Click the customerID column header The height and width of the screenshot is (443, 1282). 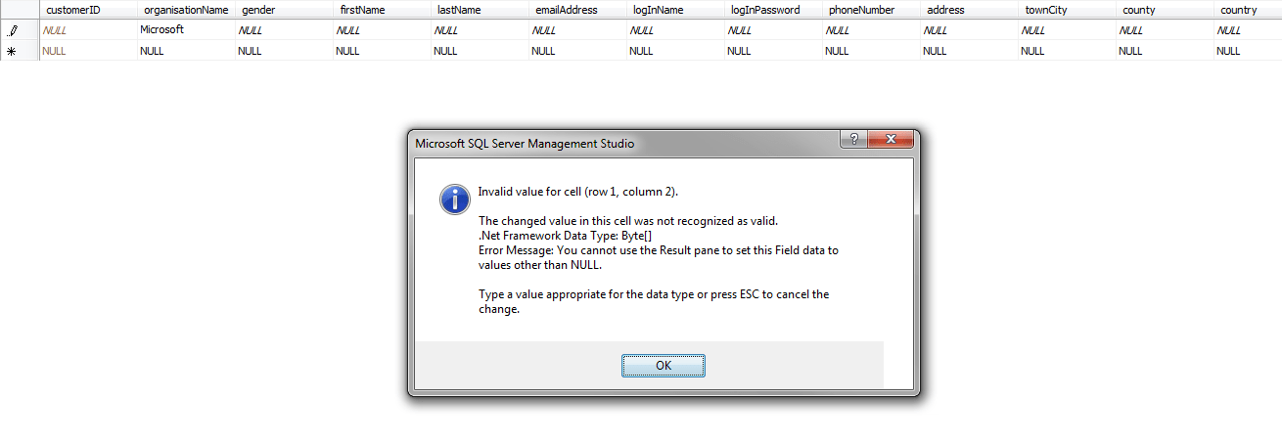(x=73, y=10)
